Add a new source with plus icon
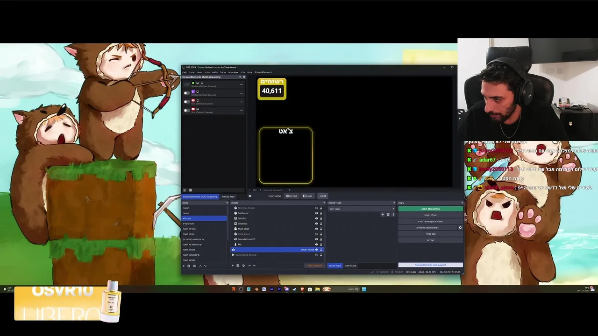Viewport: 598px width, 336px height. click(x=233, y=266)
